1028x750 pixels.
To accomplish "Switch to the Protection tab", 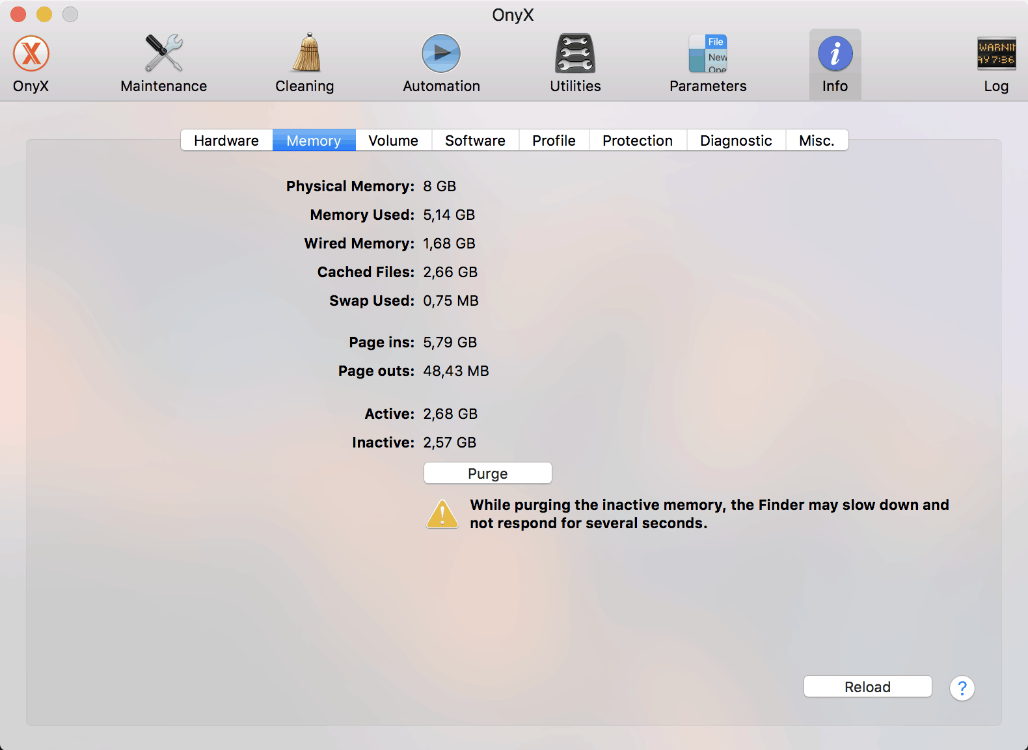I will 637,141.
